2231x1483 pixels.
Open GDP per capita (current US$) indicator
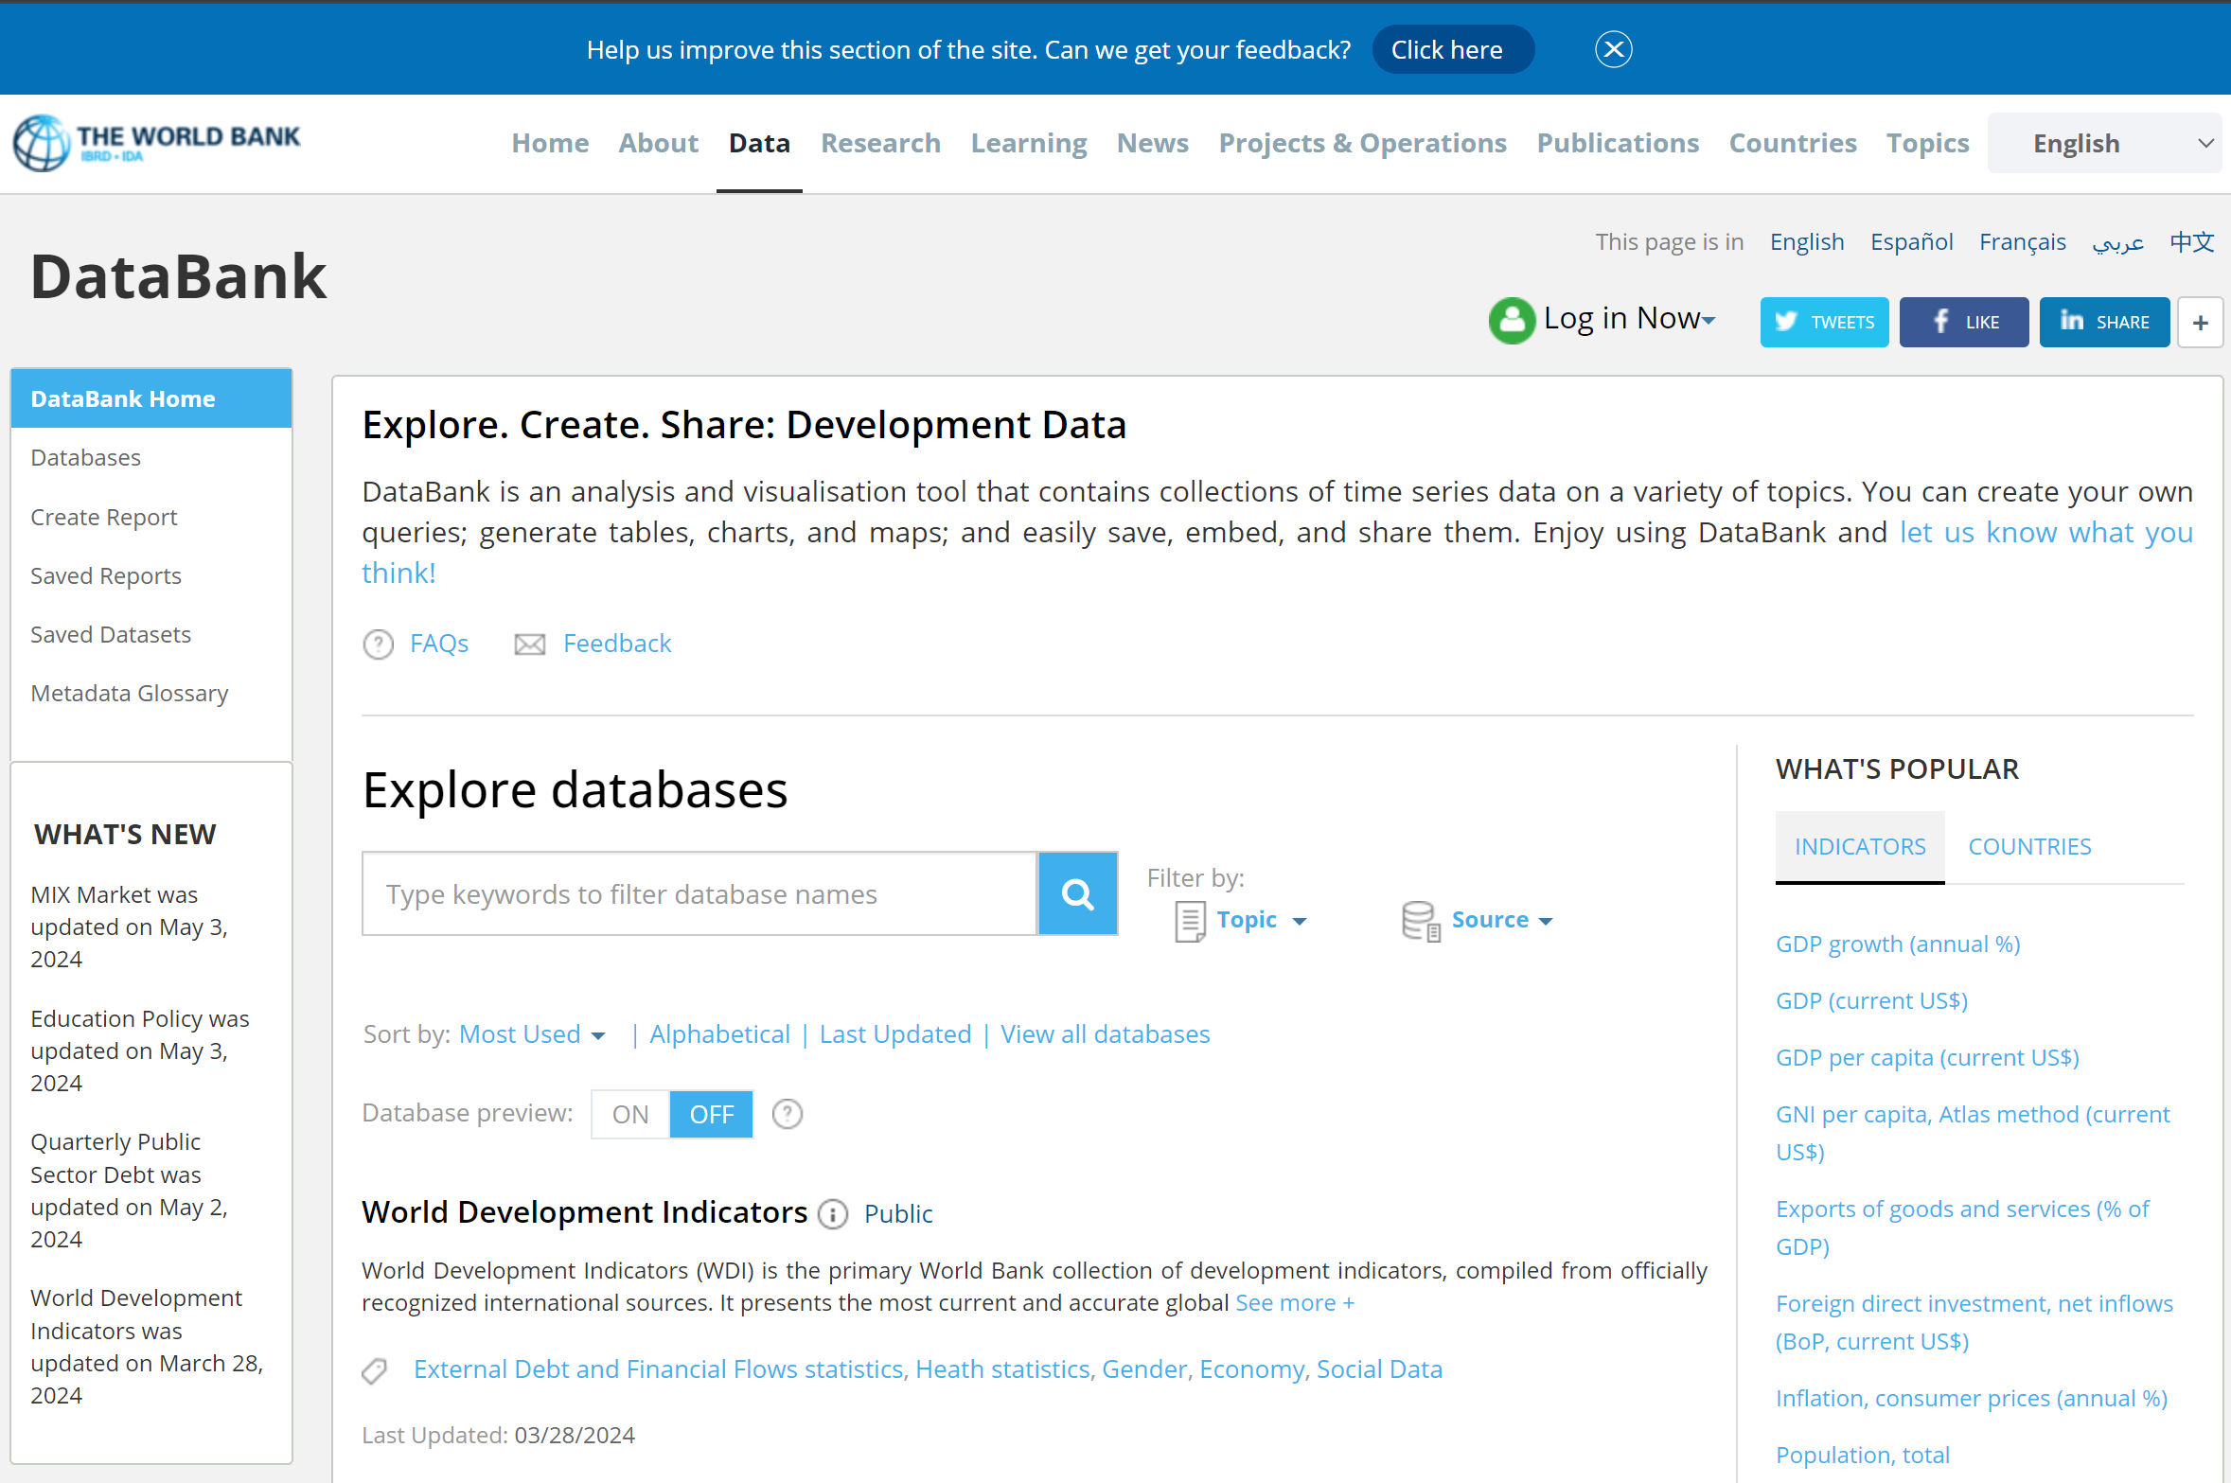tap(1927, 1058)
